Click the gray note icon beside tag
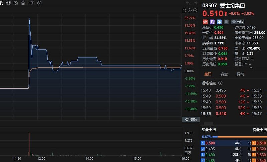The image size is (267, 162). (x=226, y=22)
